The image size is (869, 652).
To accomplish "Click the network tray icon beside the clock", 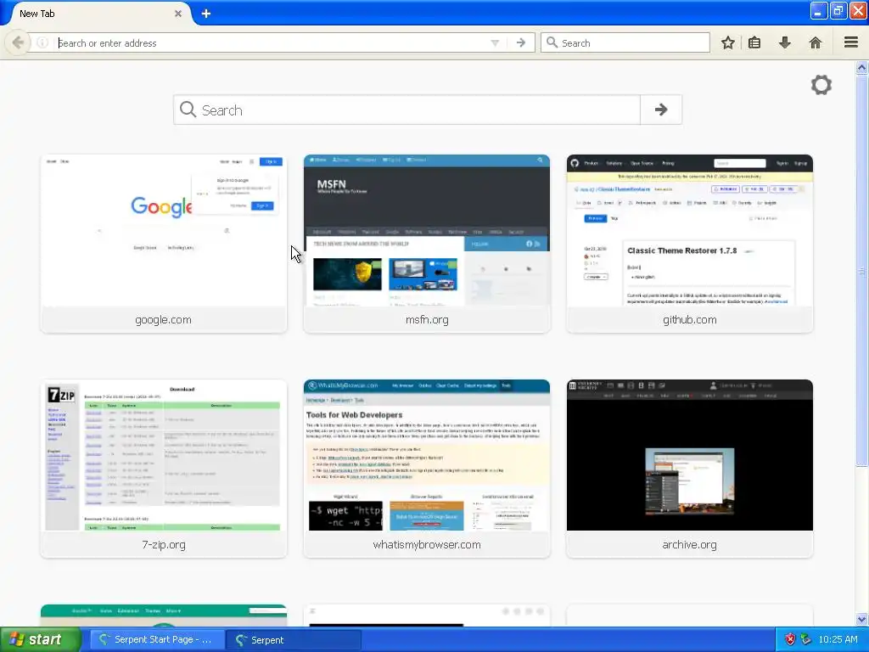I will (x=806, y=639).
